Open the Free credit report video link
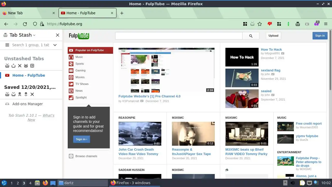Screen dimensions: 332x187 (309, 124)
